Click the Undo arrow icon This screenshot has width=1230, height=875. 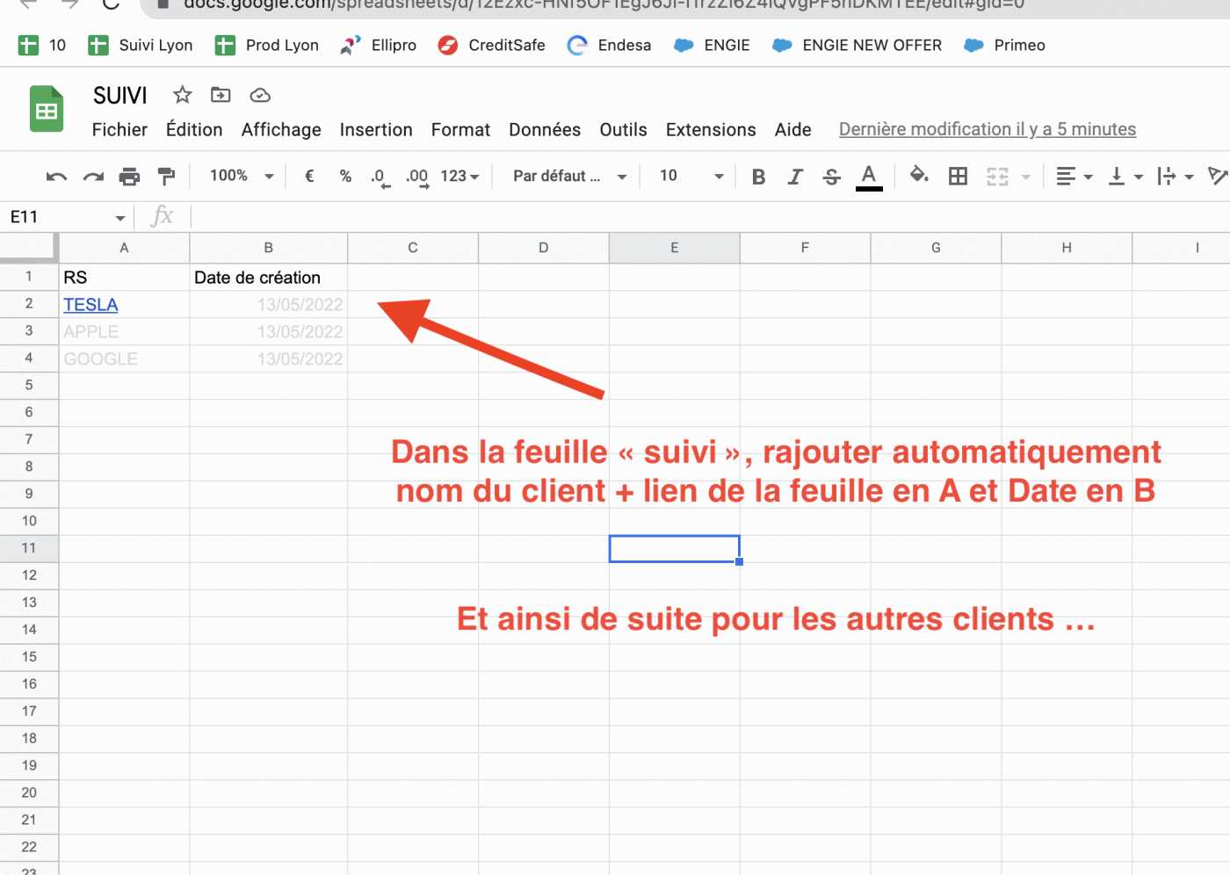click(56, 177)
